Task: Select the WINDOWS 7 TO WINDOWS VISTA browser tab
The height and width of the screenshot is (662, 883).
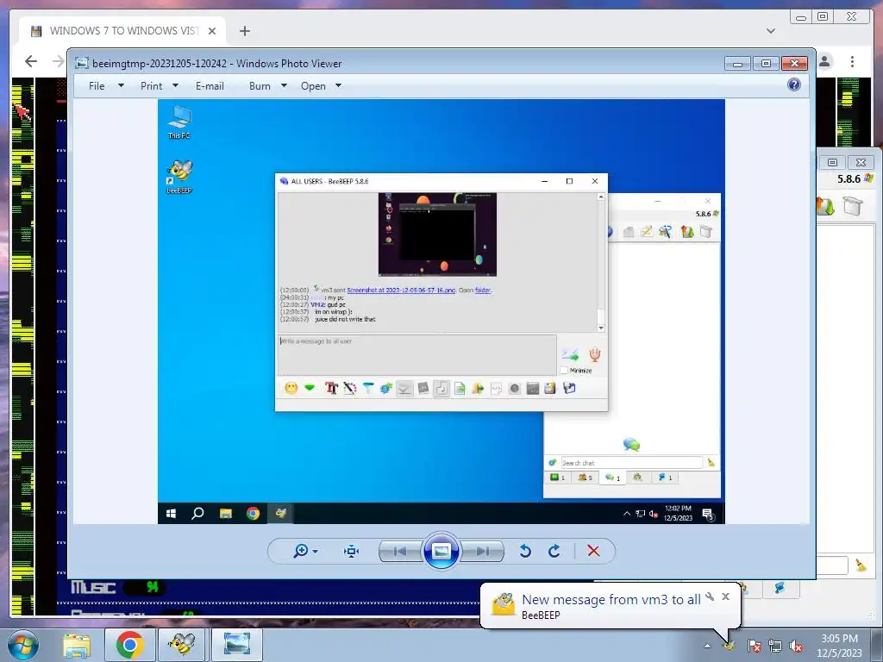Action: [x=122, y=31]
